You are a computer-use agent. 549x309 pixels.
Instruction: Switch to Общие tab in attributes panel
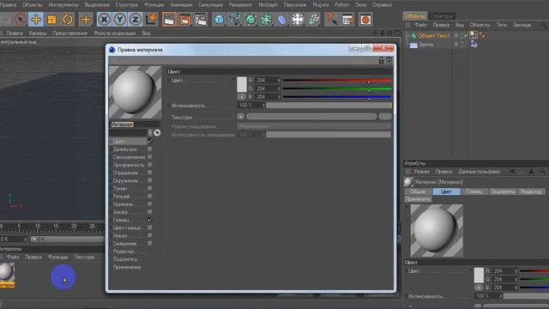[x=418, y=191]
